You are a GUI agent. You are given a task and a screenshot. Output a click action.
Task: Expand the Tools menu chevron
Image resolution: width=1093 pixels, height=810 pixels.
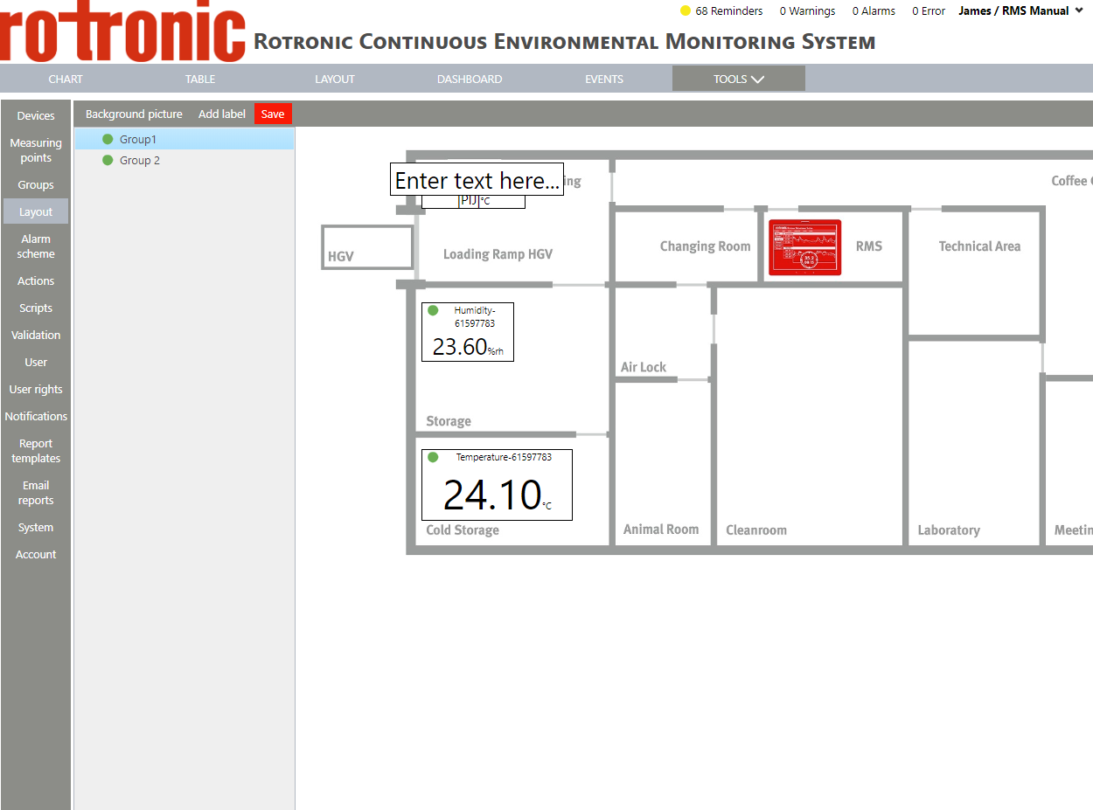pos(757,80)
